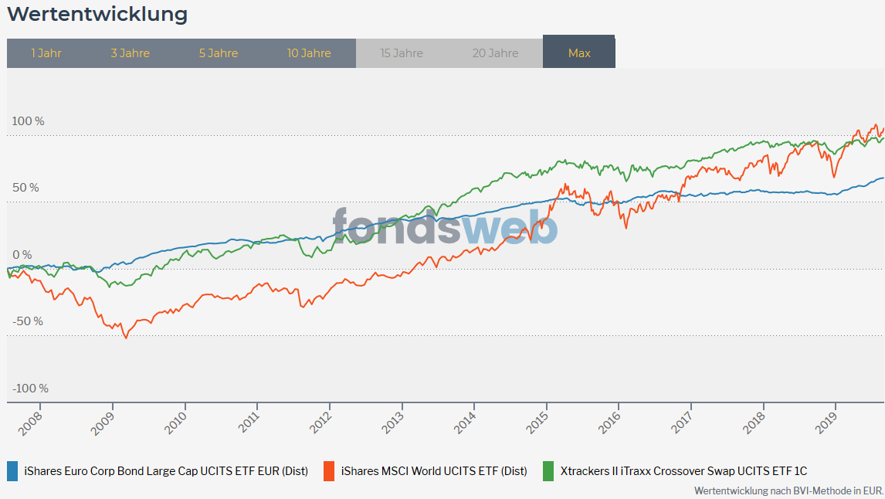The image size is (885, 499).
Task: Select the 1 Jahr time range tab
Action: (46, 53)
